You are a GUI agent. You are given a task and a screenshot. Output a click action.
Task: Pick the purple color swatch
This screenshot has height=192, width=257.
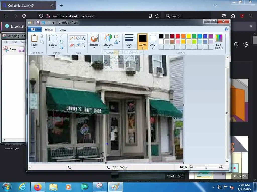(x=211, y=36)
